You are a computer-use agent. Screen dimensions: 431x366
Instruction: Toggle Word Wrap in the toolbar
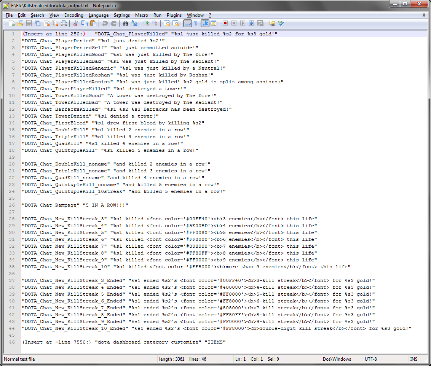[187, 23]
